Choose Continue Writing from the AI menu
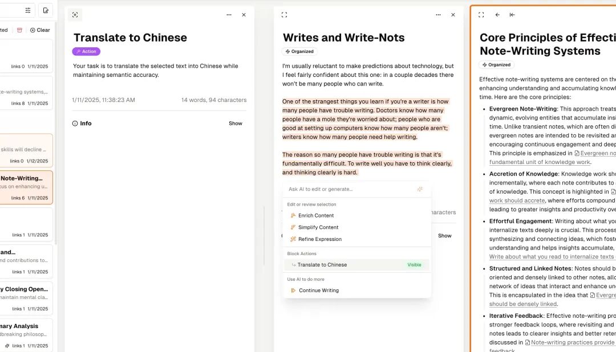Screen dimensions: 616x352 (x=356, y=290)
